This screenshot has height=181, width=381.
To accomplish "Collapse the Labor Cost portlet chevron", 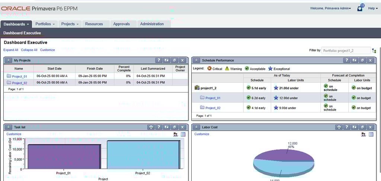I will pyautogui.click(x=196, y=127).
